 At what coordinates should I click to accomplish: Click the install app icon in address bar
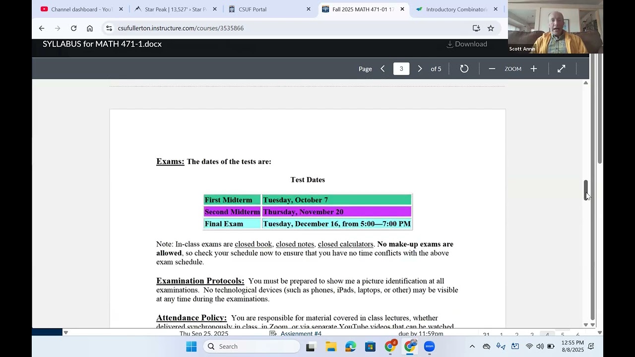[476, 28]
